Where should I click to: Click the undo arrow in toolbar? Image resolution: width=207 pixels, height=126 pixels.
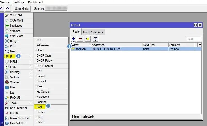[x=1, y=9]
